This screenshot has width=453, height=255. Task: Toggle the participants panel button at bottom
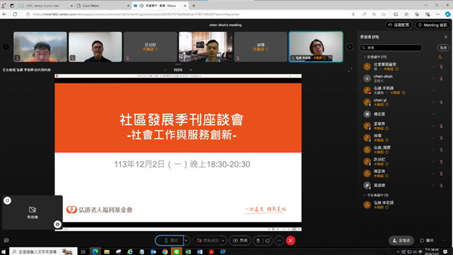[x=401, y=241]
